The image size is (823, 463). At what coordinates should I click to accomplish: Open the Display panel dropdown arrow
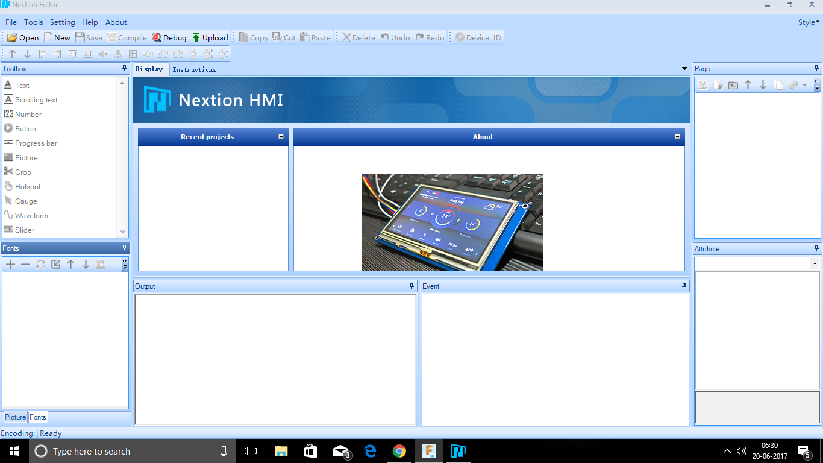(684, 68)
